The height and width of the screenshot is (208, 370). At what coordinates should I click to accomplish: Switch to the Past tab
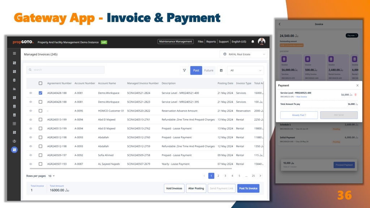tap(196, 70)
